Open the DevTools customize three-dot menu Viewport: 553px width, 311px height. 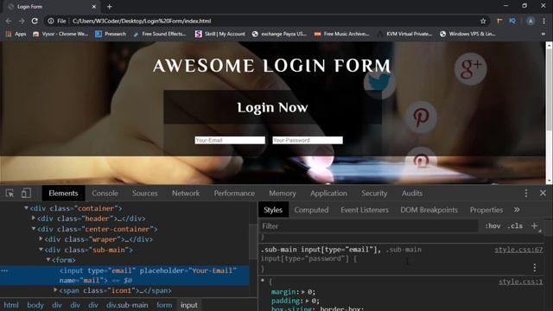click(x=526, y=194)
